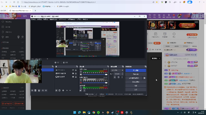
Task: Add a new source in OBS sources panel
Action: pos(56,90)
